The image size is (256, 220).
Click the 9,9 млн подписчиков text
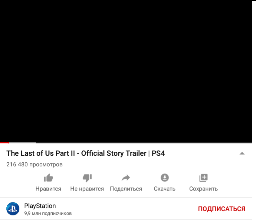(48, 213)
